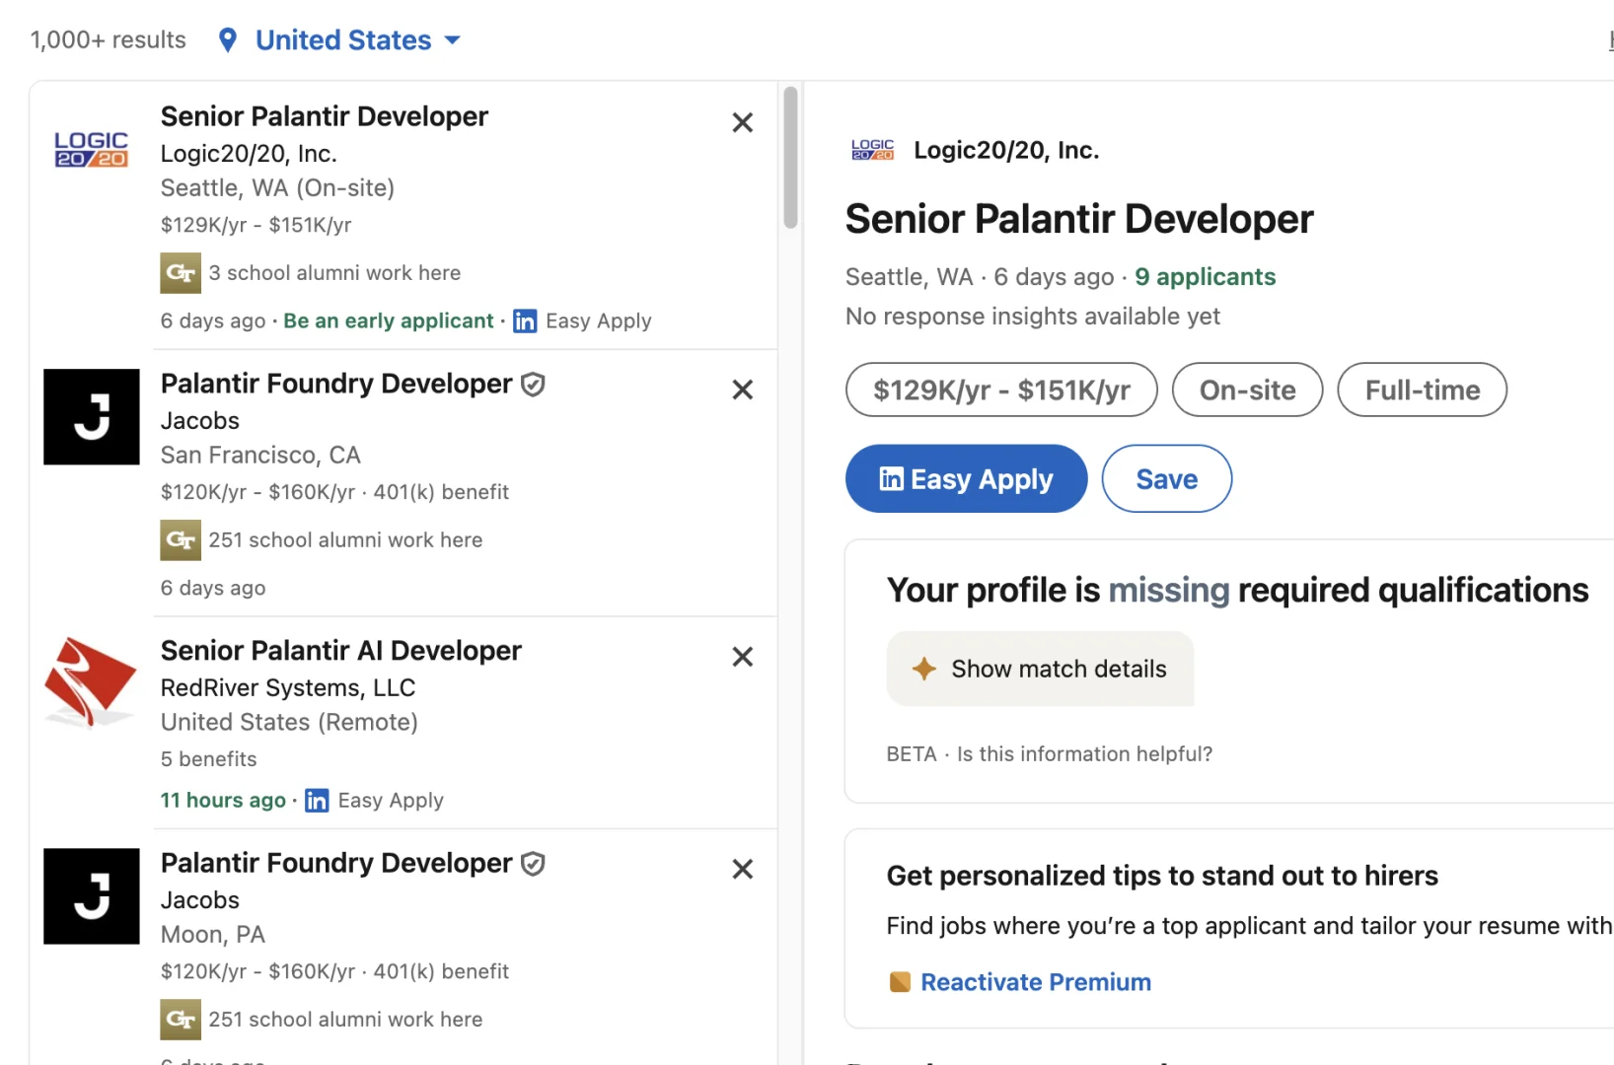This screenshot has width=1614, height=1065.
Task: Open the Palantir Foundry Developer Moon, PA listing
Action: [336, 863]
